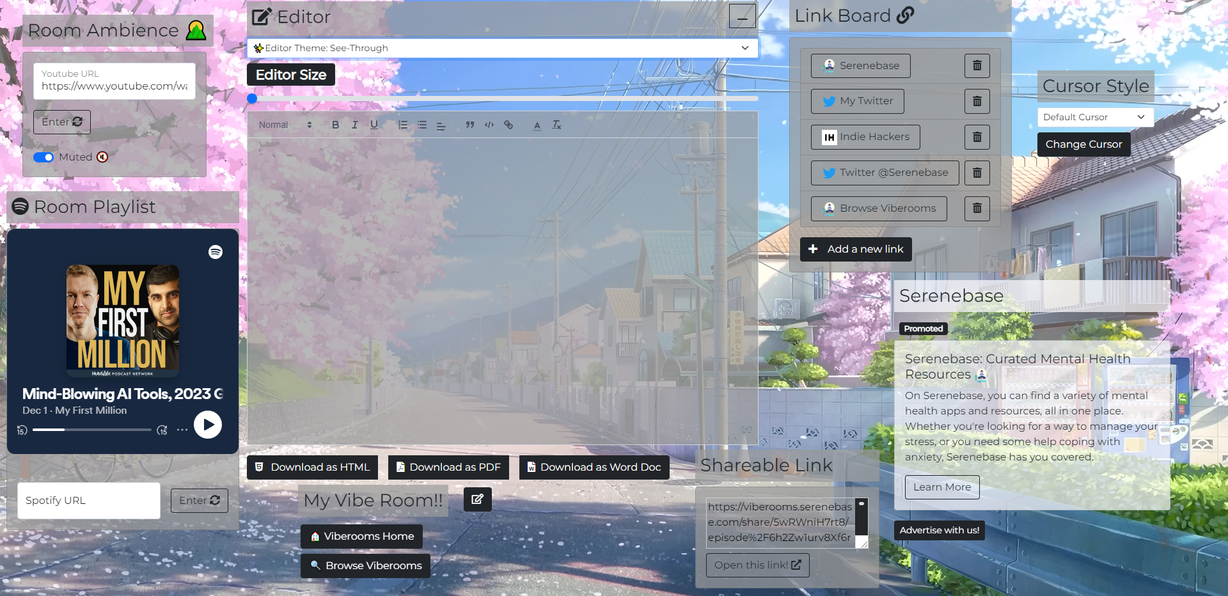Insert a code block
The image size is (1228, 596).
pyautogui.click(x=489, y=125)
